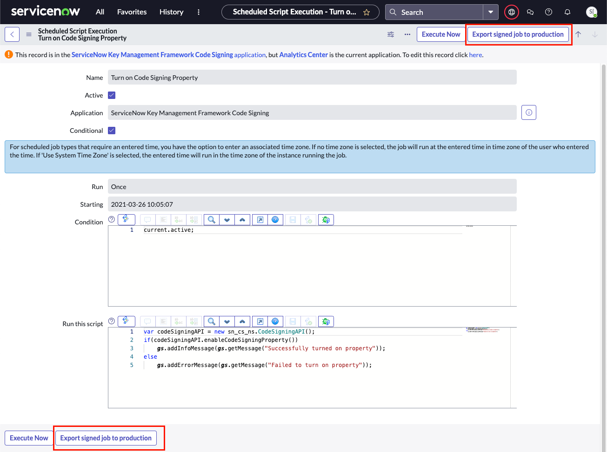
Task: Open the notifications bell
Action: point(567,12)
